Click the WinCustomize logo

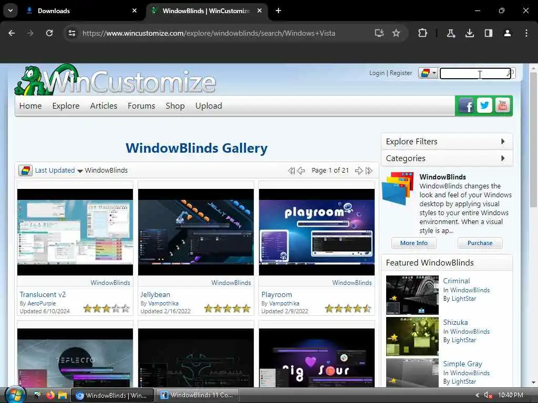[115, 80]
